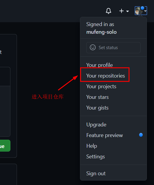Click the green button at left edge
The image size is (154, 185).
tap(5, 146)
